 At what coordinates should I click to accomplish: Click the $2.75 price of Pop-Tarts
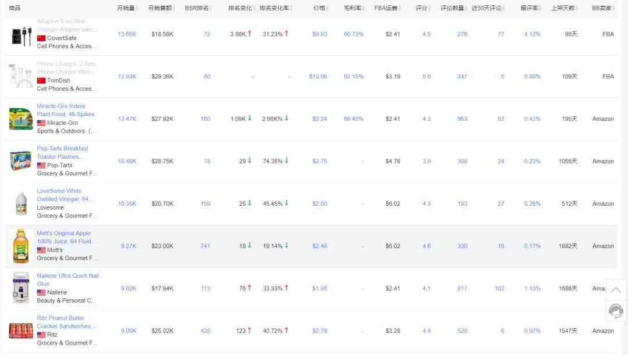[319, 162]
